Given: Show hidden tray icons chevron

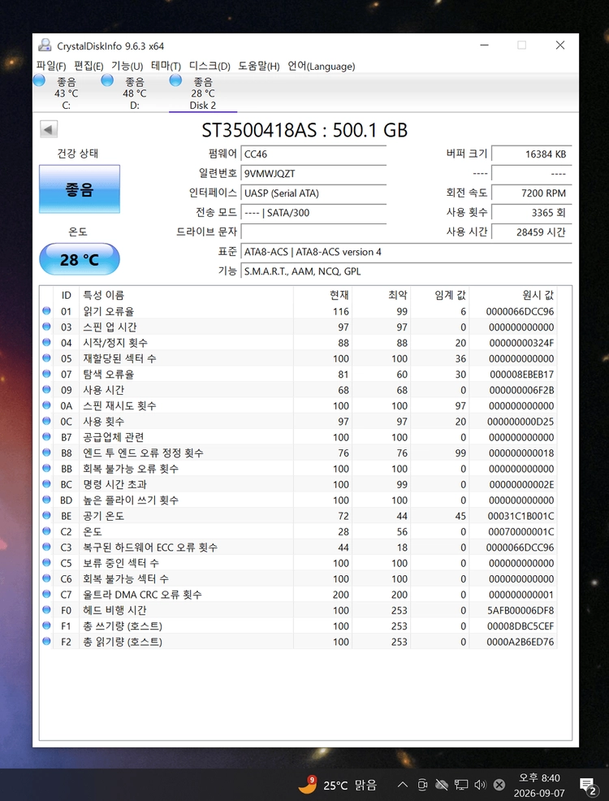Looking at the screenshot, I should pyautogui.click(x=402, y=785).
